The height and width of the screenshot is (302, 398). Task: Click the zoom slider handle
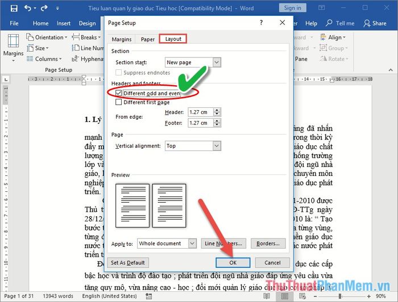tap(340, 296)
